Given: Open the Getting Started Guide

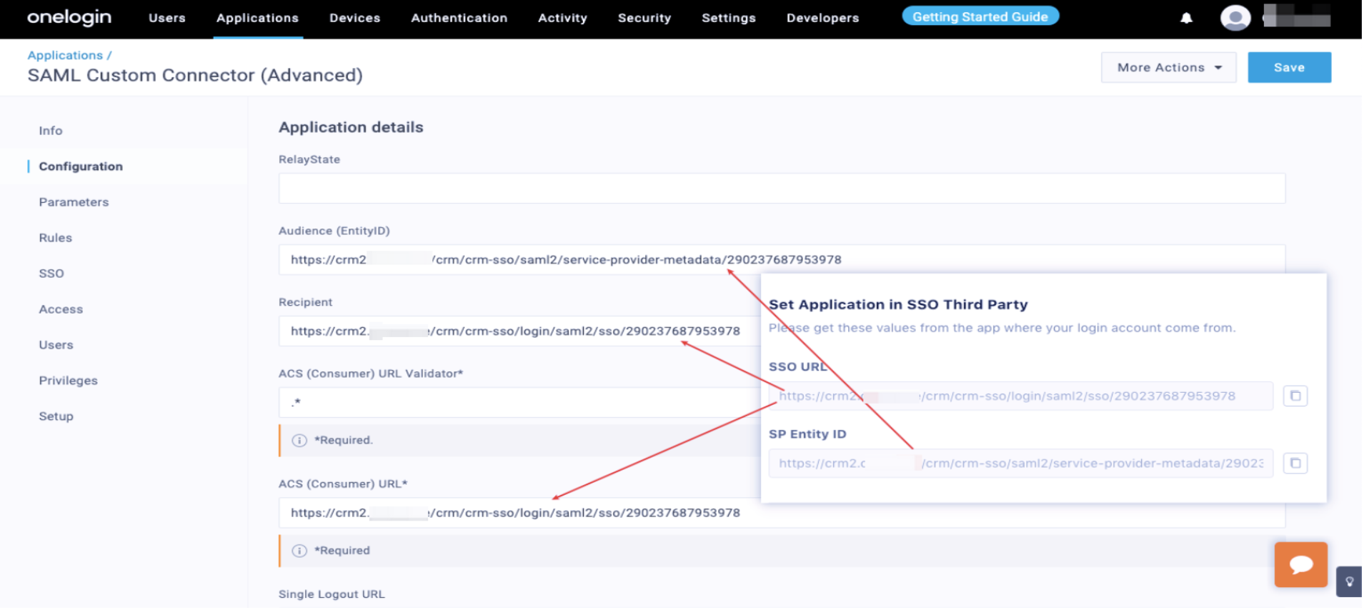Looking at the screenshot, I should (980, 16).
